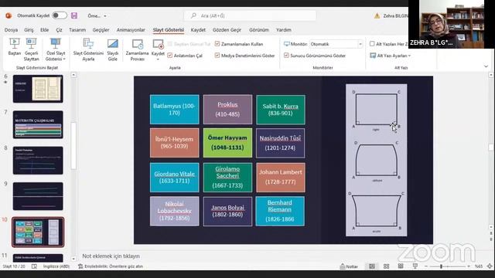Click the monitor icon beside Monitör

286,44
